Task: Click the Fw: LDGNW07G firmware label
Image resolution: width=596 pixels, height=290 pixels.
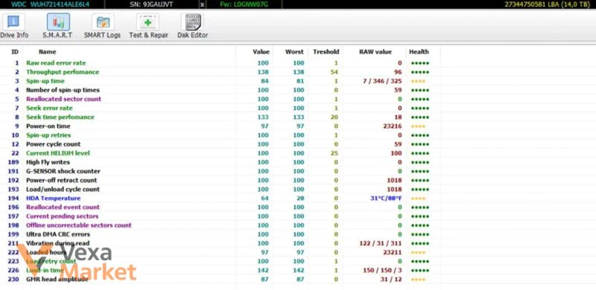Action: (x=244, y=4)
